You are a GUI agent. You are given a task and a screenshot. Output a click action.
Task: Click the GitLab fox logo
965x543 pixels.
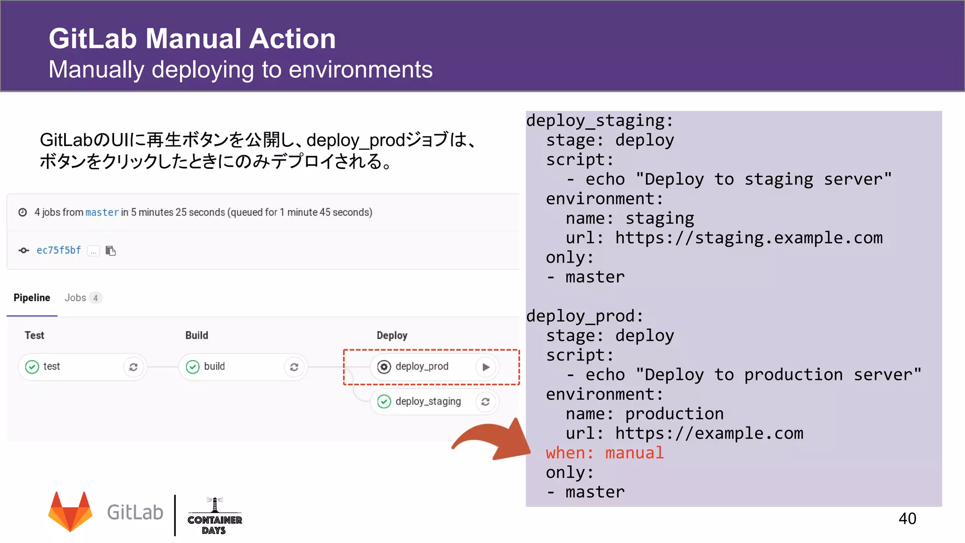(x=71, y=512)
